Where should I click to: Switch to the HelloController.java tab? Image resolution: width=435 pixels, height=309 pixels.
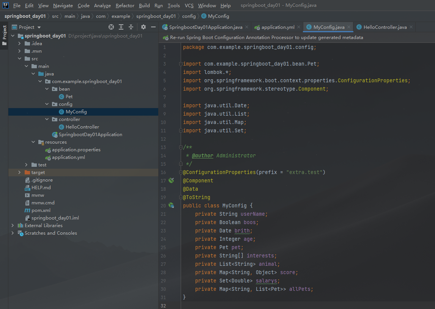[385, 27]
